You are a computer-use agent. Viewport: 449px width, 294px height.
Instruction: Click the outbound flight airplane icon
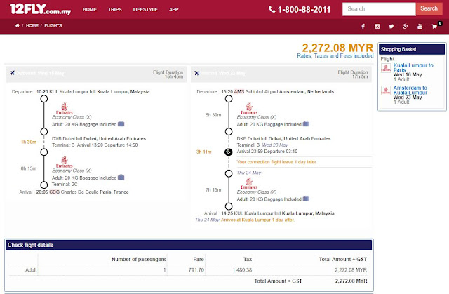pos(12,73)
